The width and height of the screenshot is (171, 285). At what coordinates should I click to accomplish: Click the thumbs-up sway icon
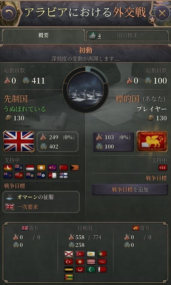pos(93,36)
